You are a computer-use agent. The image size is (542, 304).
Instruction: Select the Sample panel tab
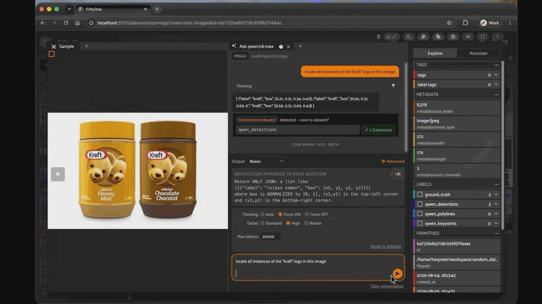63,46
